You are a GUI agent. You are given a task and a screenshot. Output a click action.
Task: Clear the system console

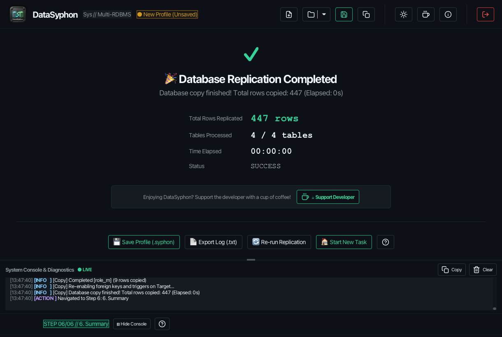(x=483, y=270)
